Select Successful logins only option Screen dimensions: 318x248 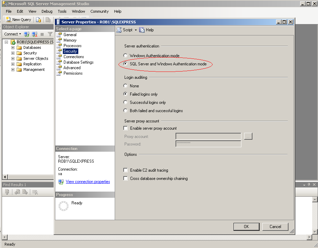pyautogui.click(x=125, y=102)
